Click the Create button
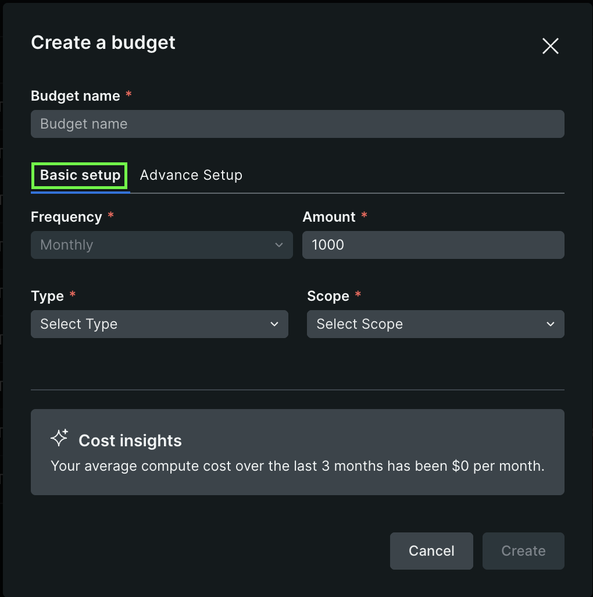 [523, 550]
